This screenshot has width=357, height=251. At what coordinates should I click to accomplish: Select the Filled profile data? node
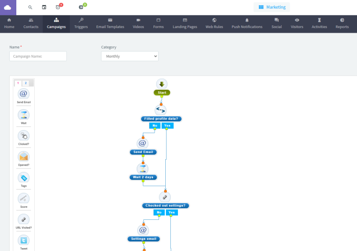pos(161,119)
